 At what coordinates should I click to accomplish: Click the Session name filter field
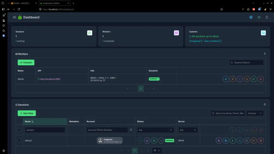coord(45,130)
